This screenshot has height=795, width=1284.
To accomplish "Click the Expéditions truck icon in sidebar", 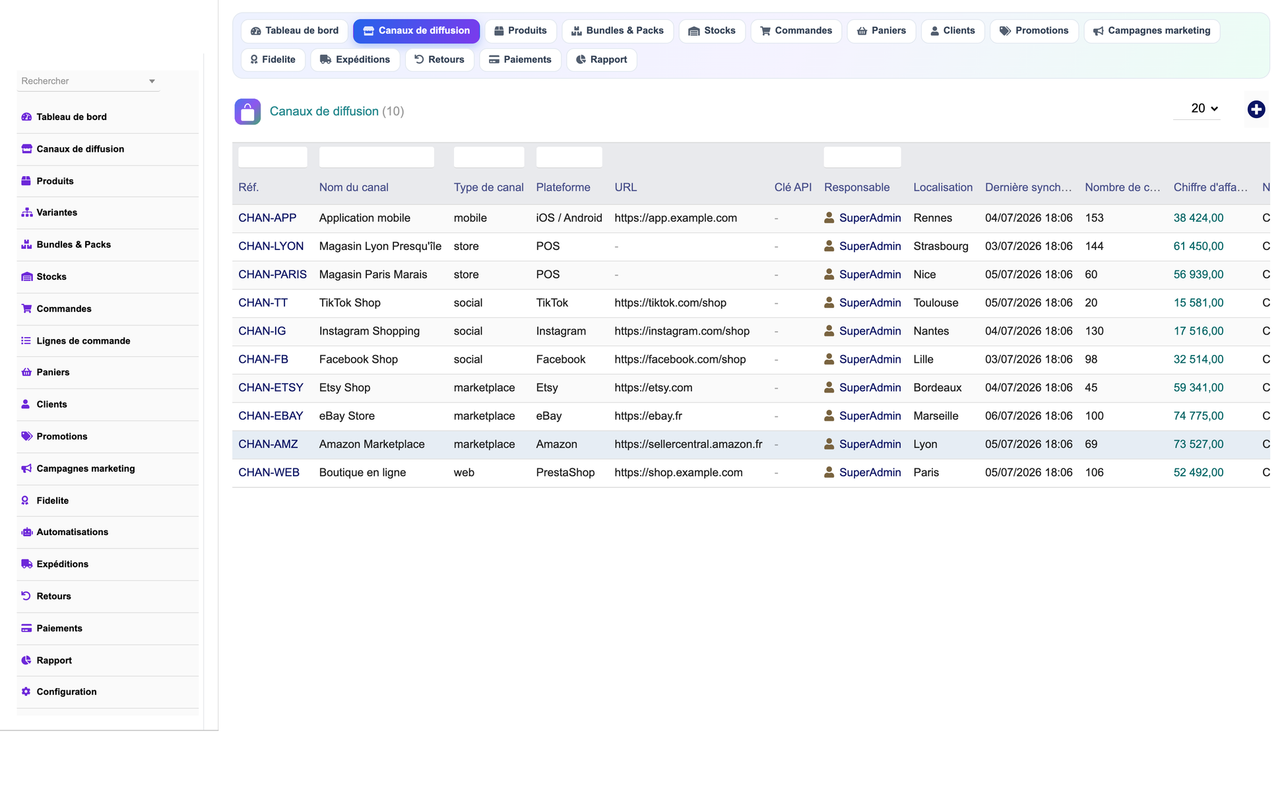I will pos(26,564).
